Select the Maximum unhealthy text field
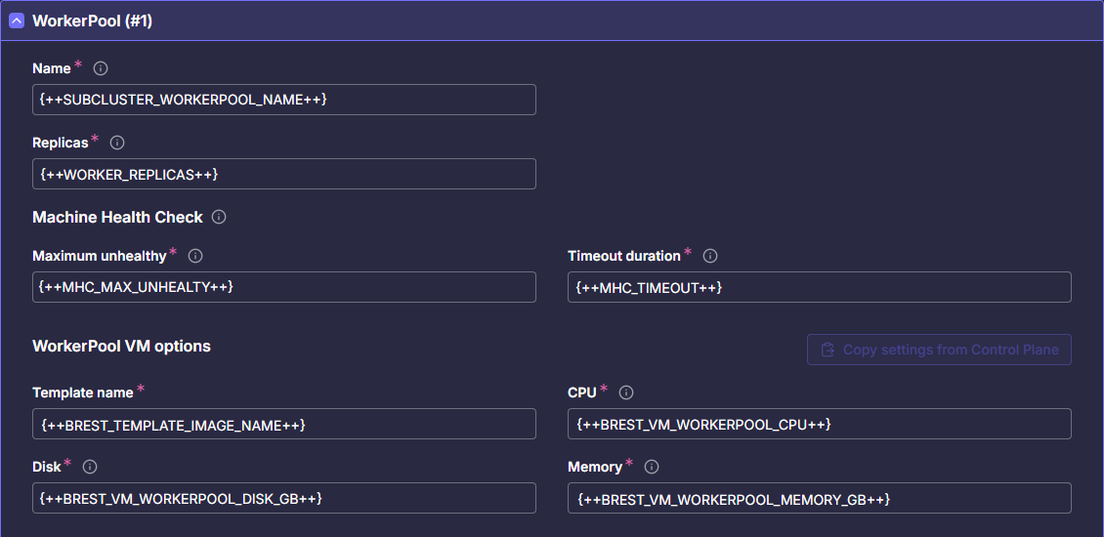Viewport: 1104px width, 537px height. coord(283,287)
